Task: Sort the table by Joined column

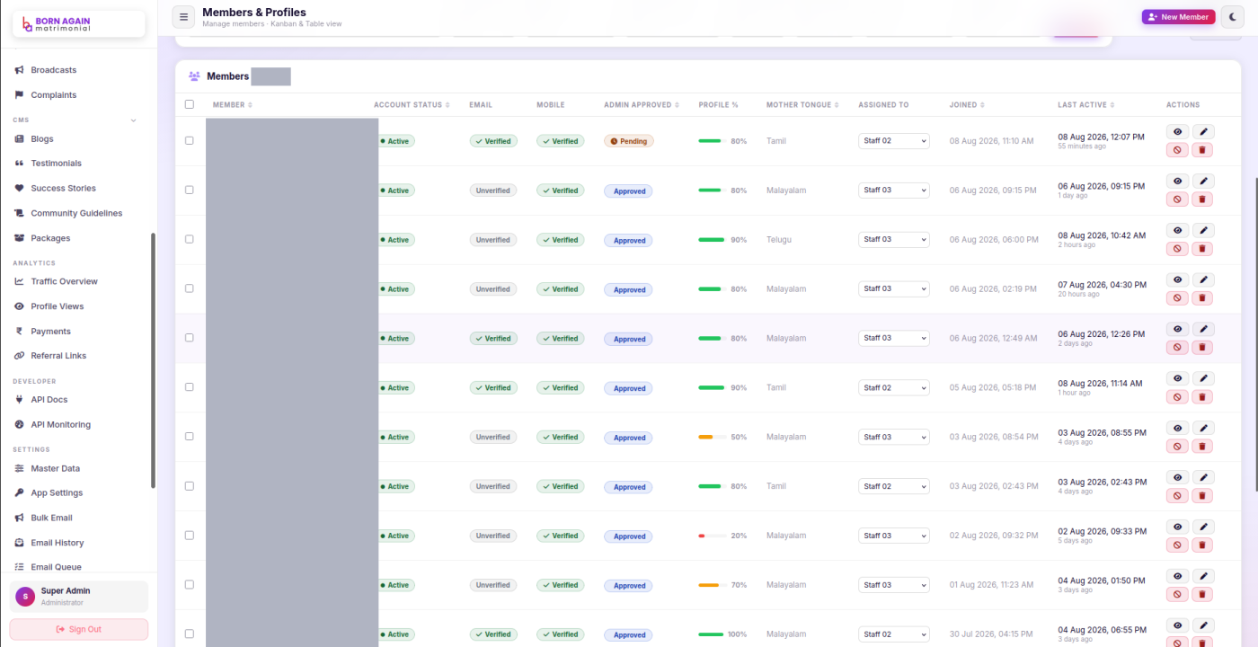Action: point(966,105)
